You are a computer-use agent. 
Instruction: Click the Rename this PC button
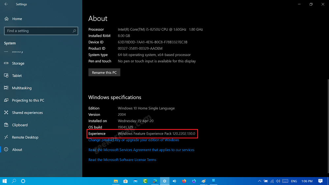click(104, 72)
